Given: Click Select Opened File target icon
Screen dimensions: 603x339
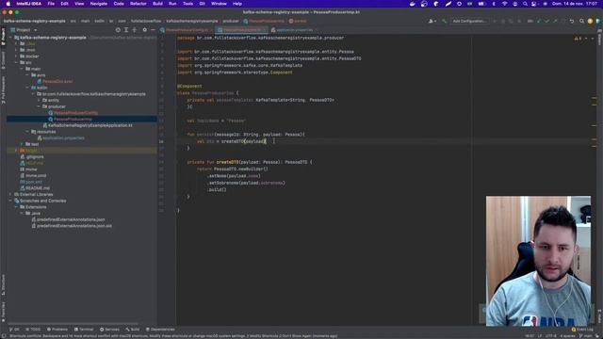Looking at the screenshot, I should (118, 30).
